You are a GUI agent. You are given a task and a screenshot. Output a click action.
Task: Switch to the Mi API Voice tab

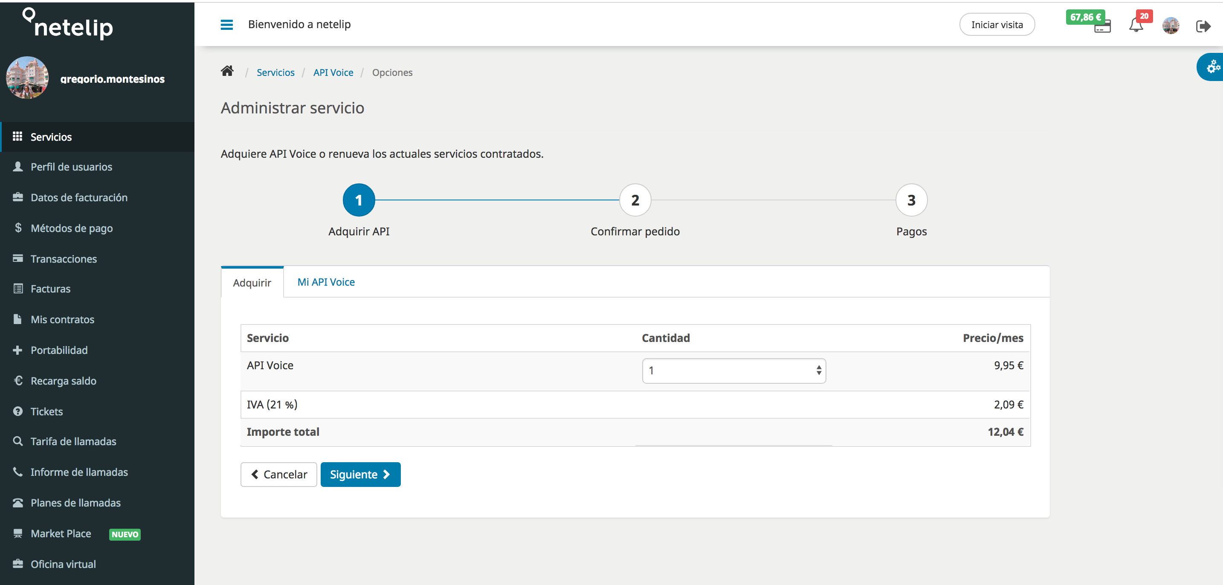pyautogui.click(x=326, y=282)
